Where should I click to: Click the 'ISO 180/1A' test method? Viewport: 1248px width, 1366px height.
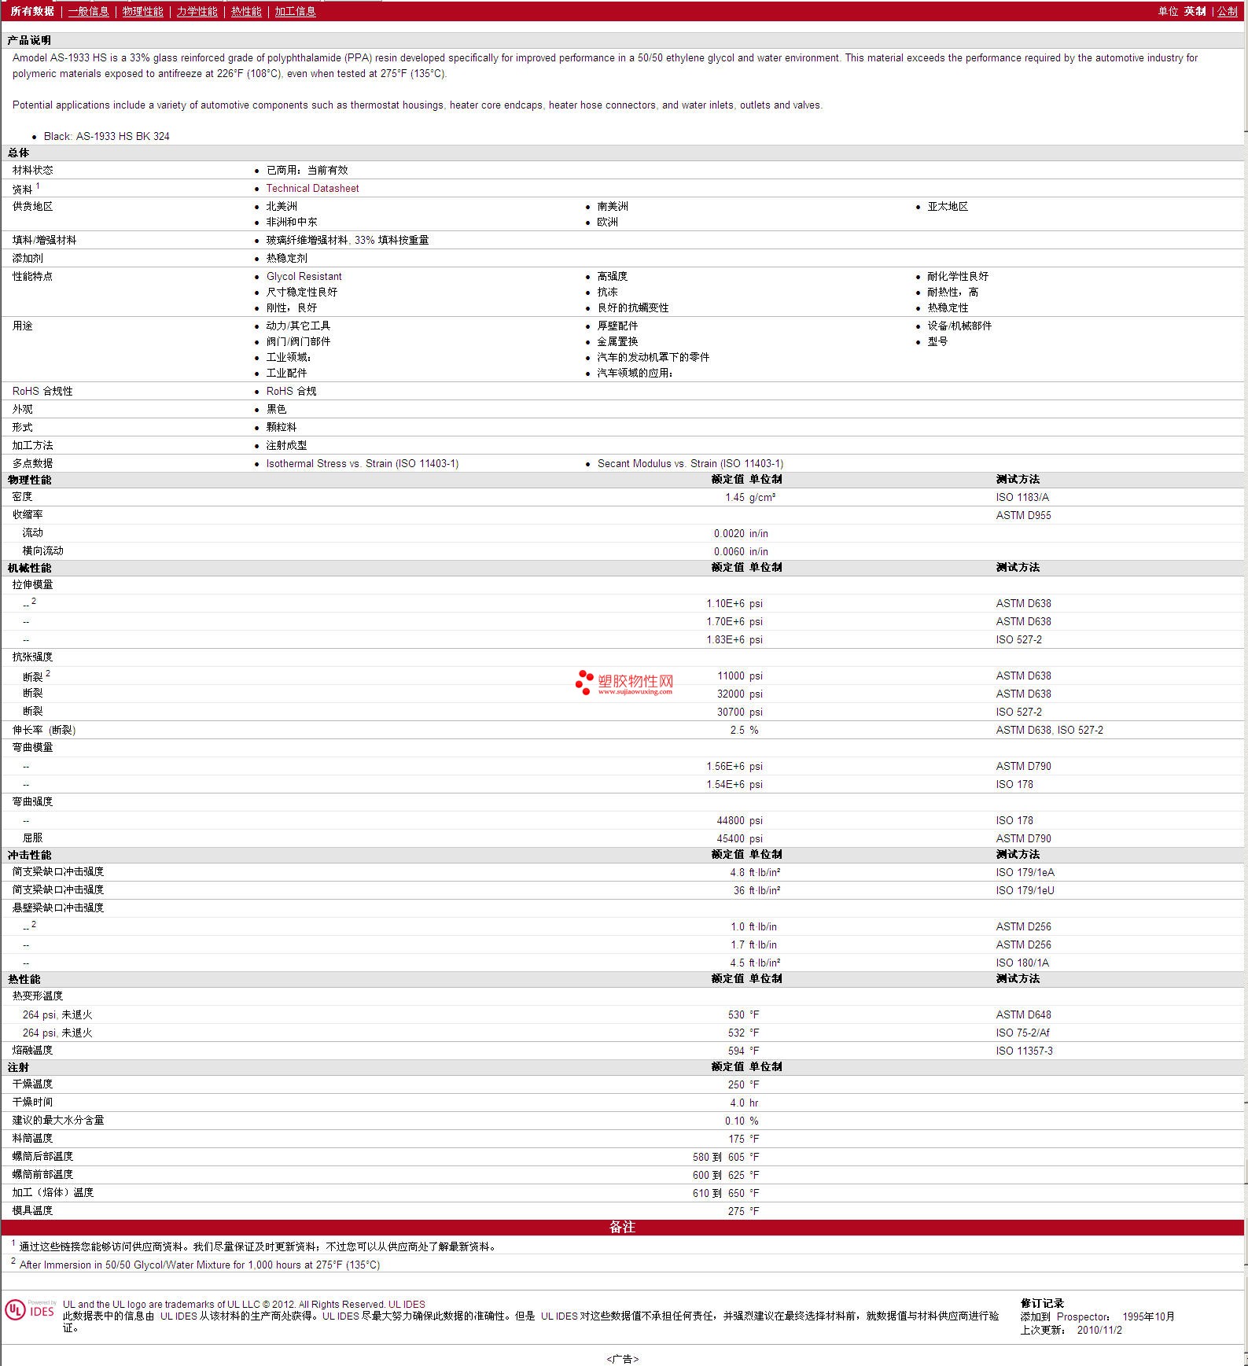coord(1022,963)
